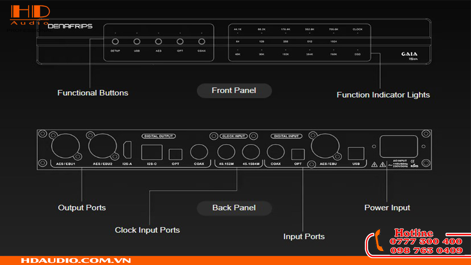Click the Front Panel pill label
The height and width of the screenshot is (265, 471).
click(x=234, y=90)
